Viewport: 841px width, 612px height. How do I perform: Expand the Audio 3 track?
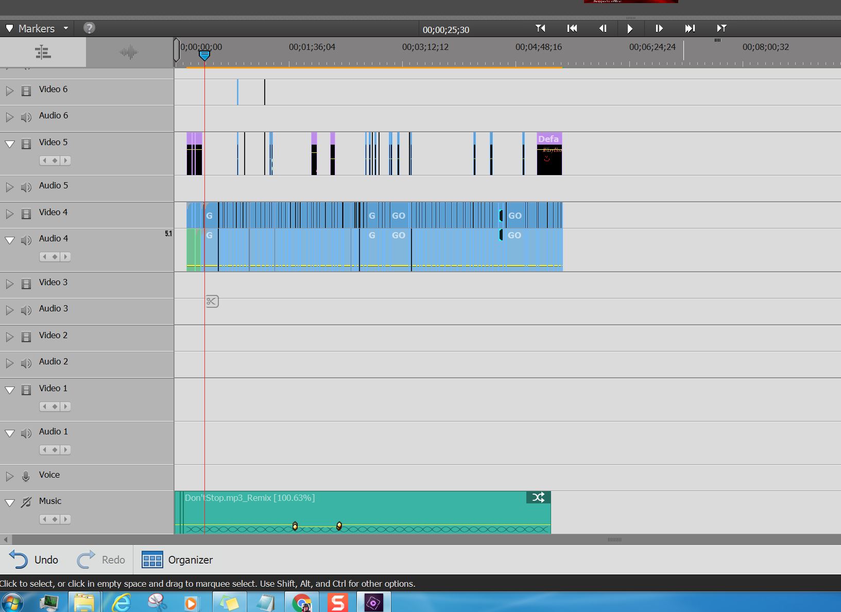[x=9, y=310]
